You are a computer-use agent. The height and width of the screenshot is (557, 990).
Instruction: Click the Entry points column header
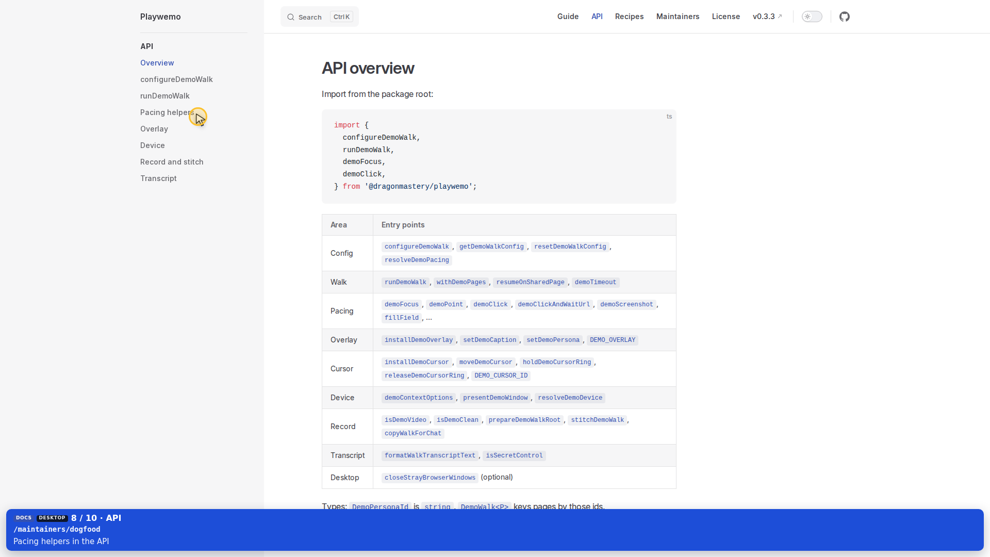coord(403,225)
